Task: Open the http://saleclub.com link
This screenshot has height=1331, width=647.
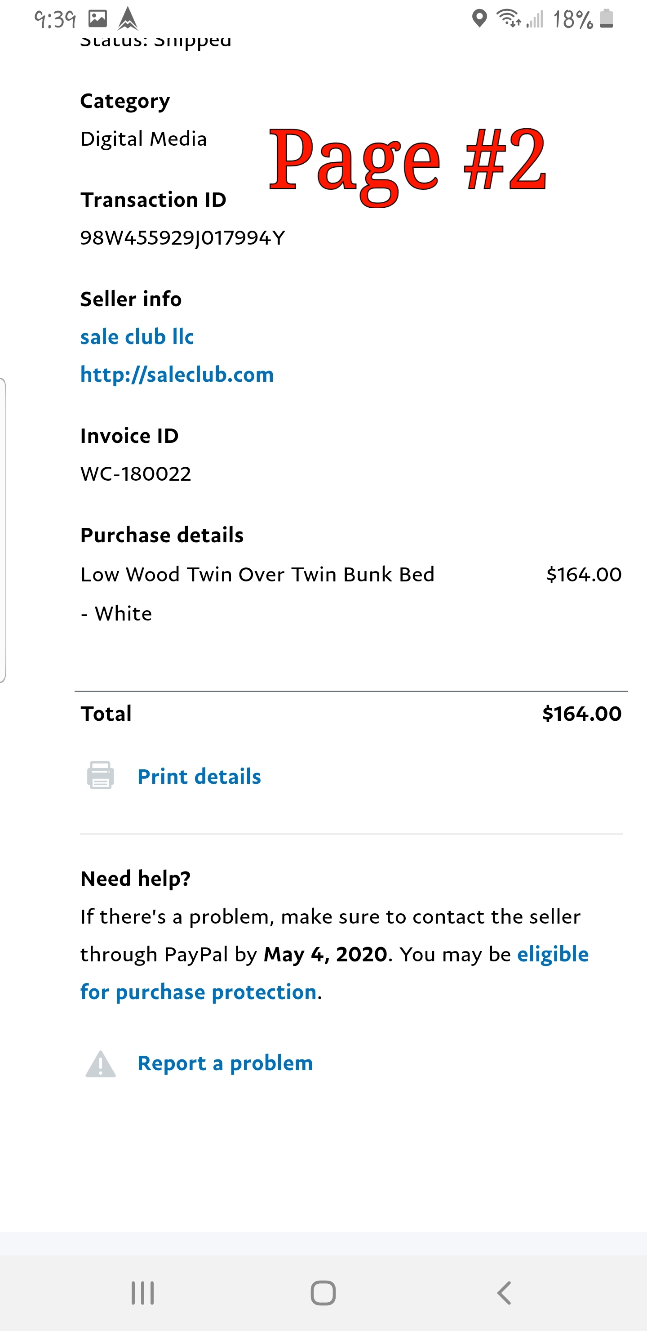Action: (x=177, y=375)
